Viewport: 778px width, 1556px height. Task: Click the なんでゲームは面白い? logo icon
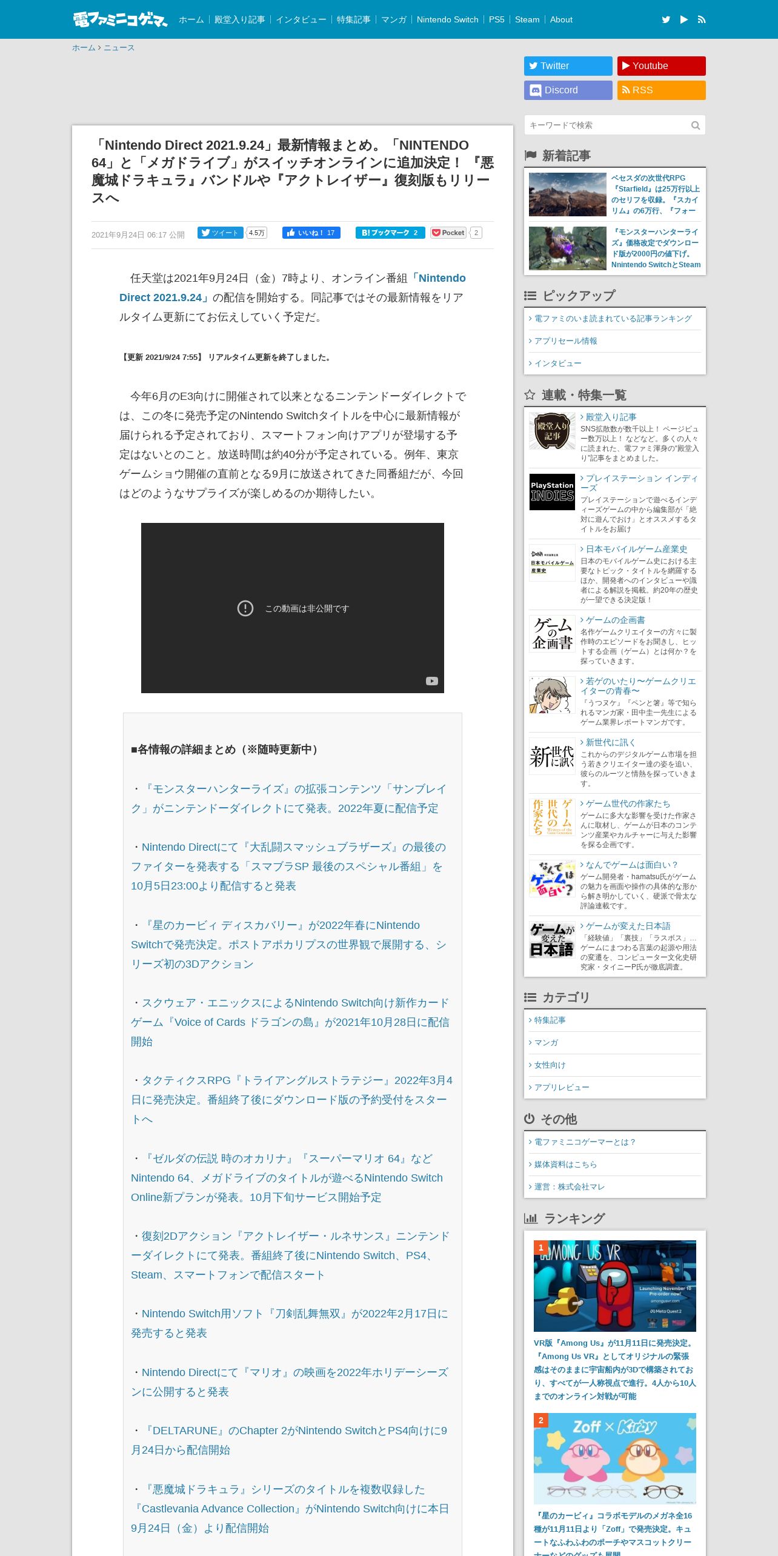tap(552, 879)
